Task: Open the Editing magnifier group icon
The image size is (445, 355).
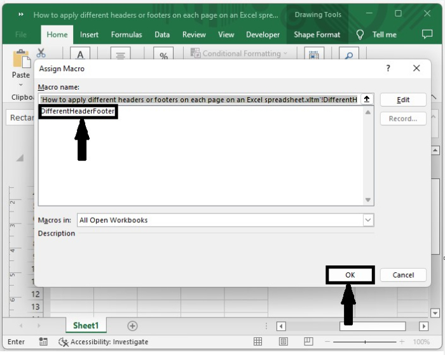Action: coord(349,53)
